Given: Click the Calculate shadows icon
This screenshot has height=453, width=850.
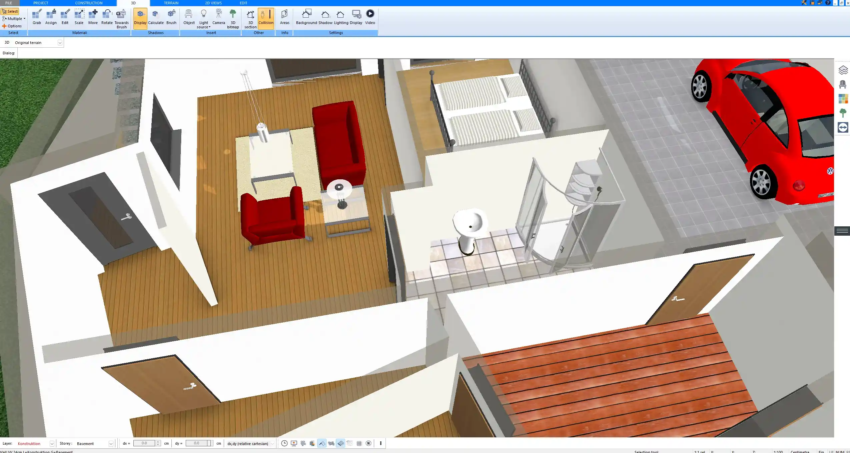Looking at the screenshot, I should click(x=156, y=17).
